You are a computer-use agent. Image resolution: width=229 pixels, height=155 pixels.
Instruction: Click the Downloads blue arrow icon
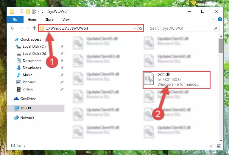[19, 68]
